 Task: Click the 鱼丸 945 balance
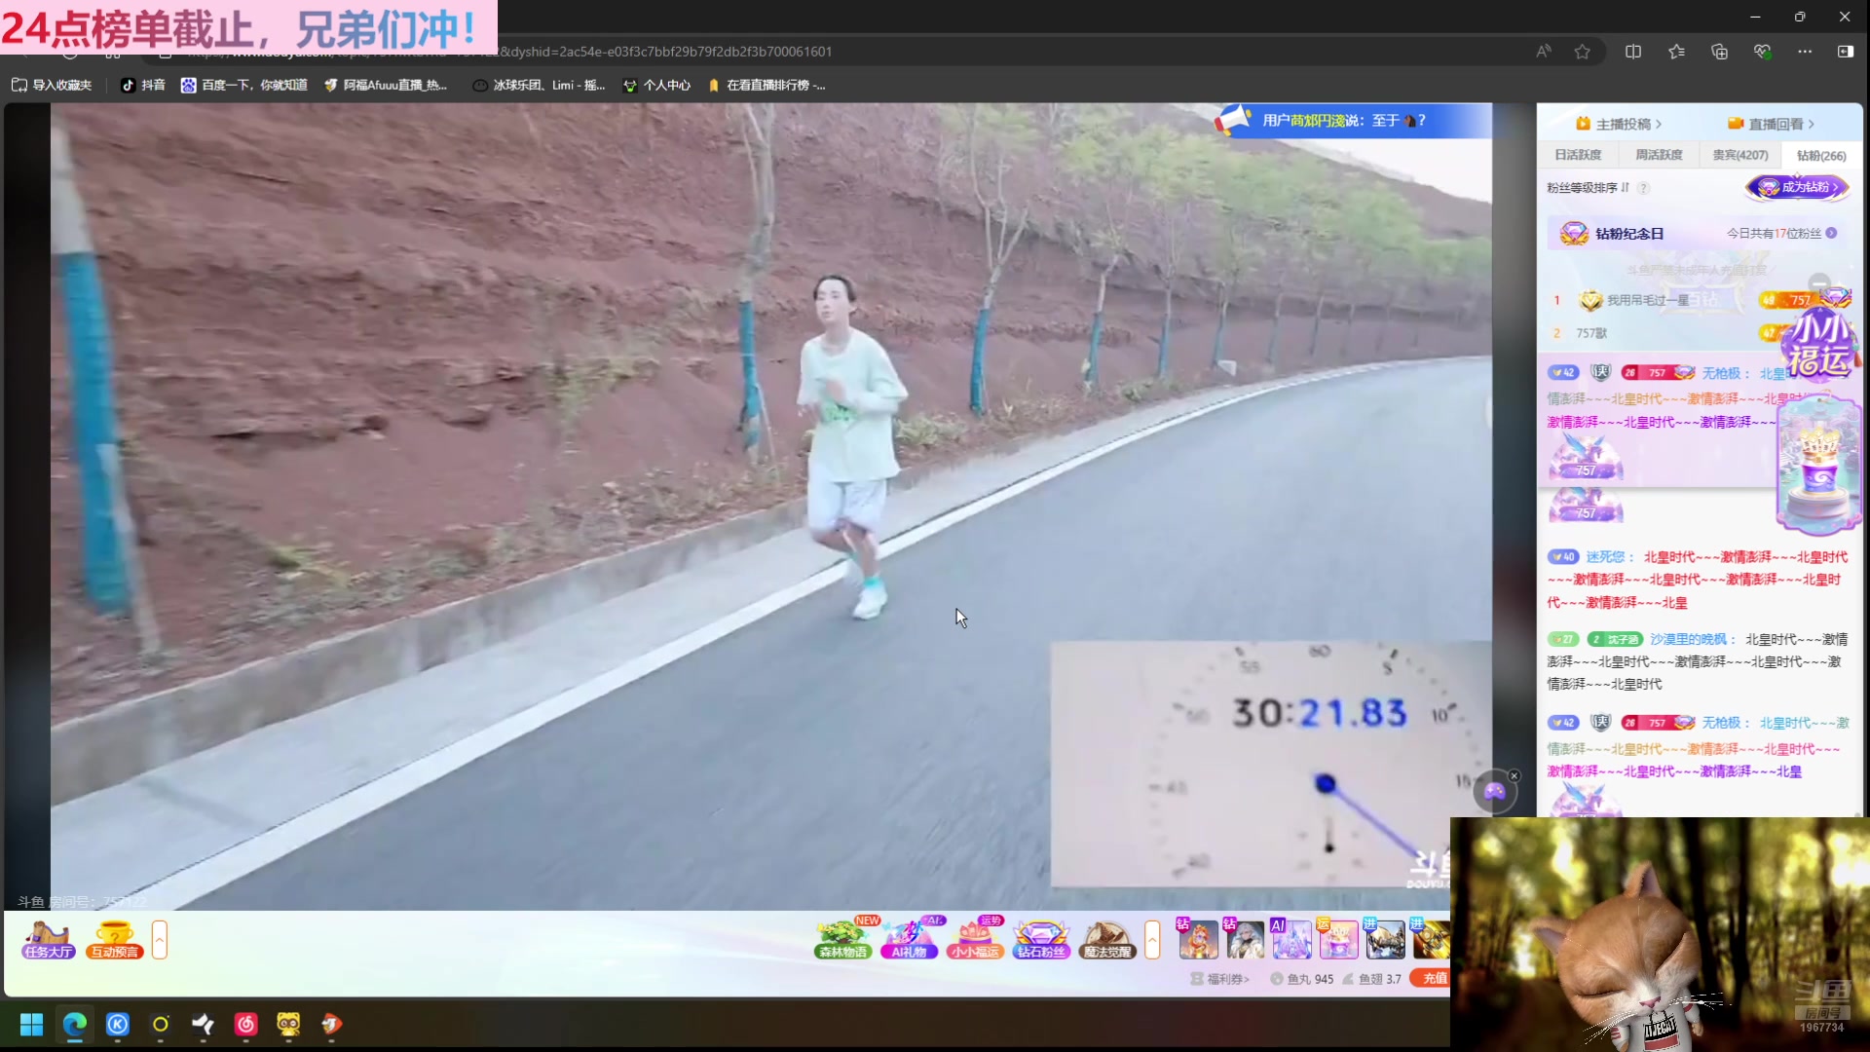[x=1302, y=979]
